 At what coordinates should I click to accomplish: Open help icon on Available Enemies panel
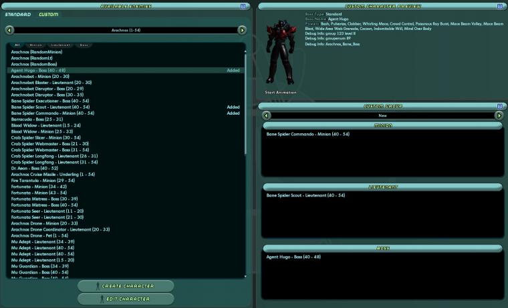point(243,6)
